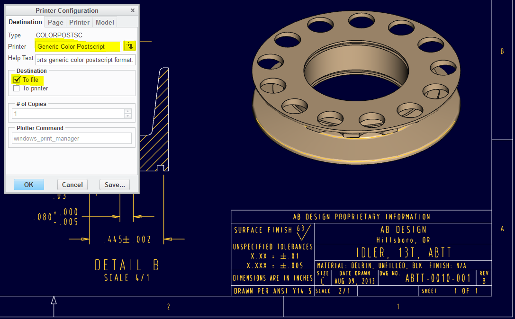This screenshot has width=515, height=319.
Task: Select the .080 toleranced dimension
Action: click(x=56, y=217)
